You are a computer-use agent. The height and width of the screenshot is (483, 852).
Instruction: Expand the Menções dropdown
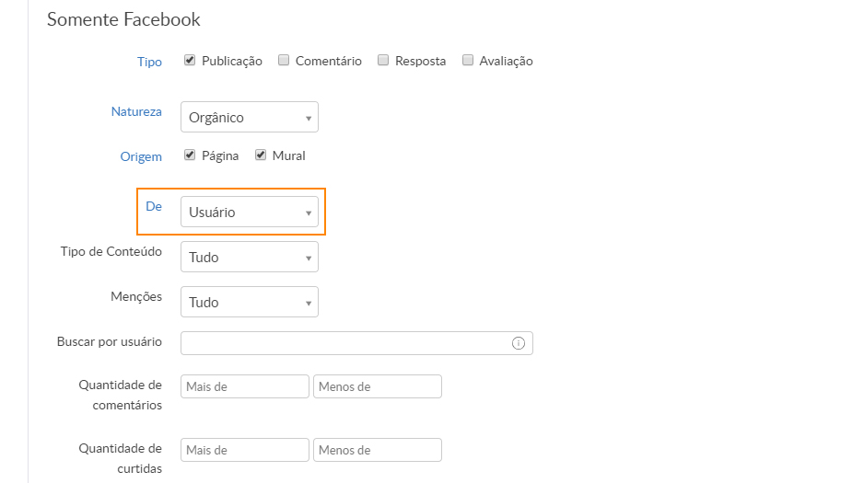pos(250,303)
